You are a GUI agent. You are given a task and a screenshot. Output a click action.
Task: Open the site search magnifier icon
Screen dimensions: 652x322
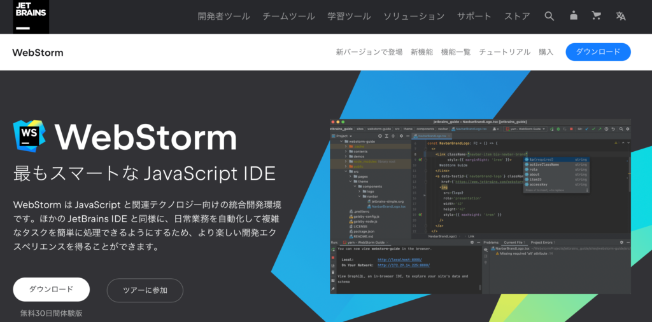pyautogui.click(x=549, y=16)
